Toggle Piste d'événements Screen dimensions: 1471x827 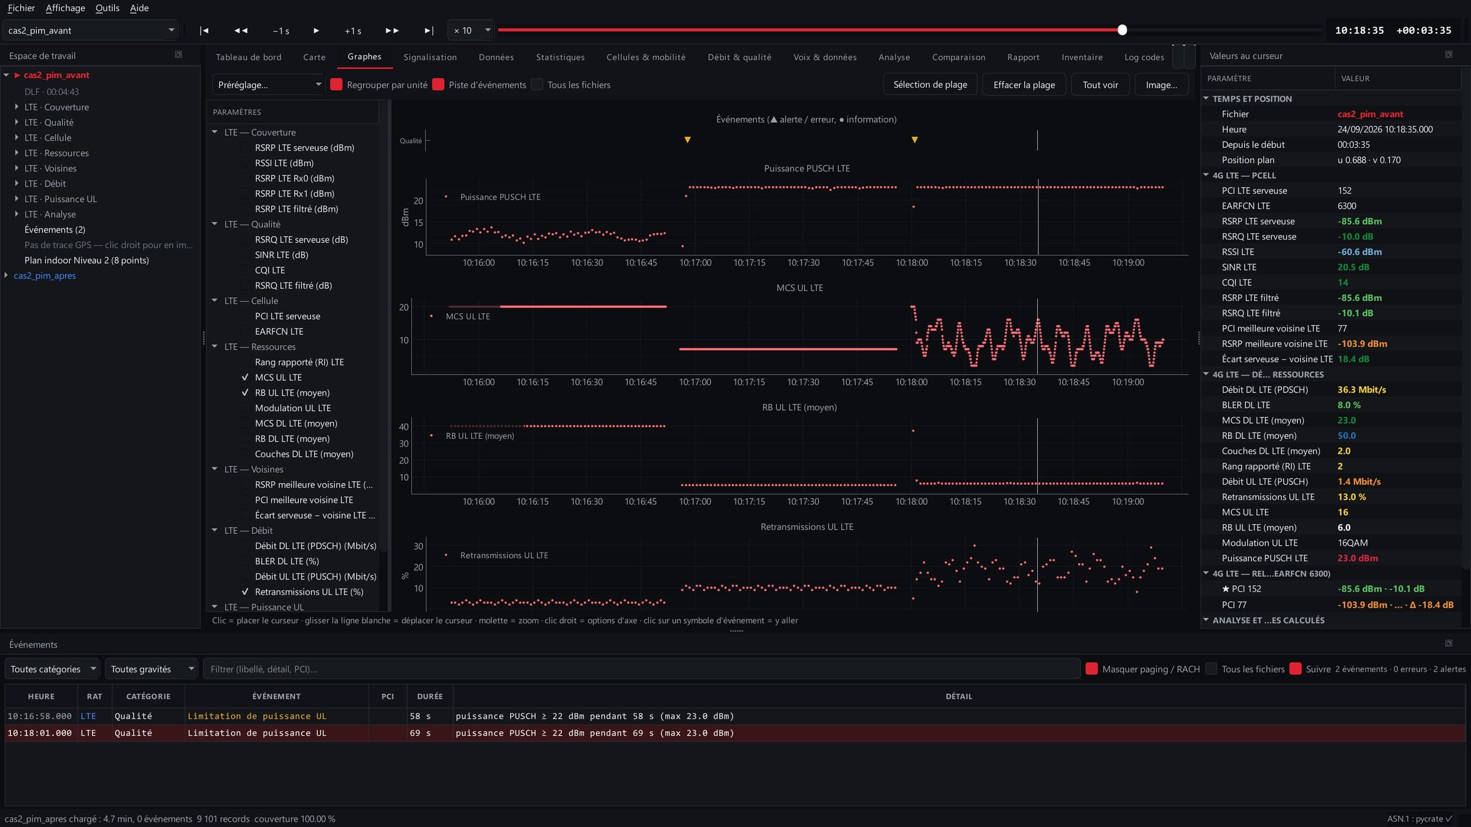coord(438,84)
